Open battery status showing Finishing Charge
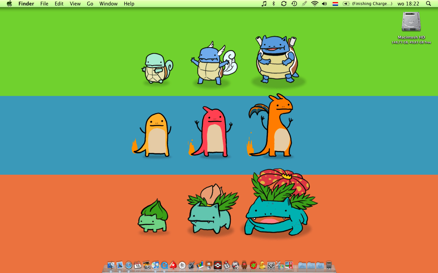The image size is (438, 273). pyautogui.click(x=368, y=4)
